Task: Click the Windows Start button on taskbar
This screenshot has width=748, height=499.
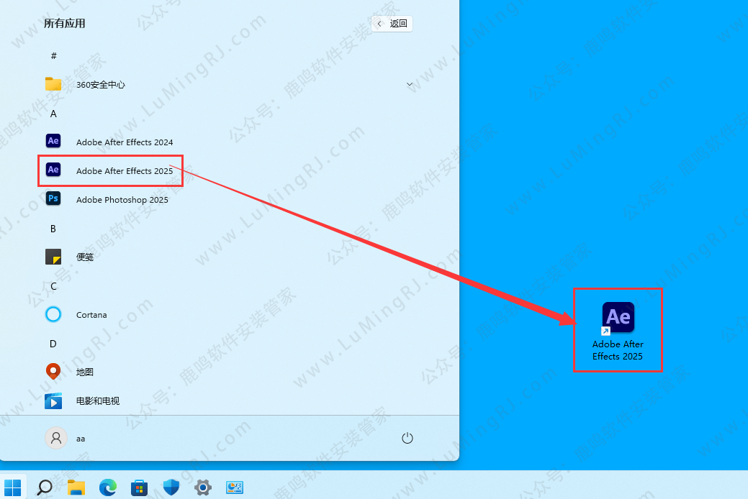Action: 13,487
